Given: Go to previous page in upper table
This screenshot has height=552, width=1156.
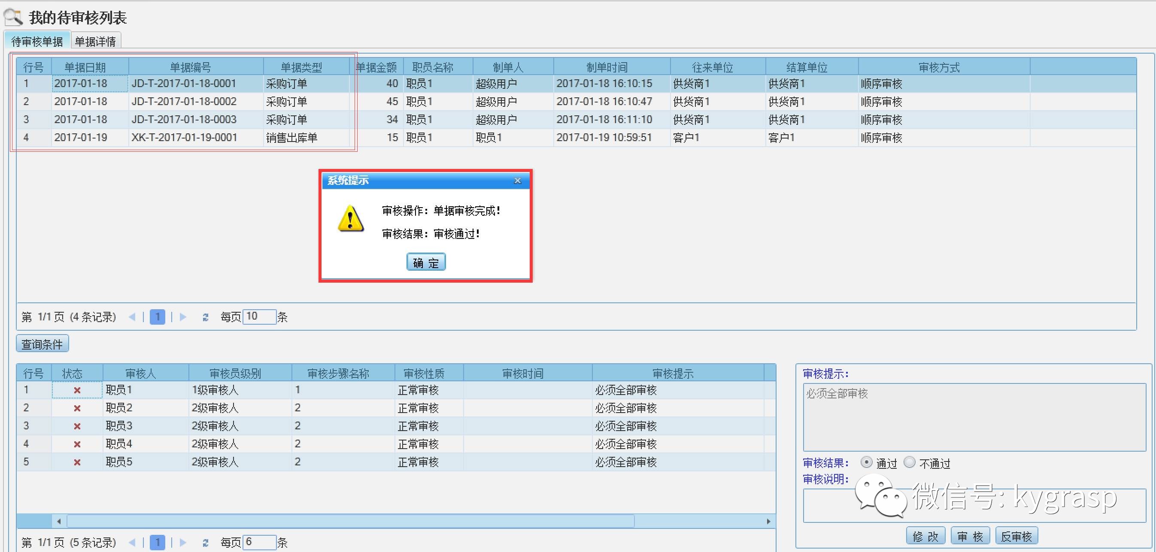Looking at the screenshot, I should pyautogui.click(x=132, y=317).
